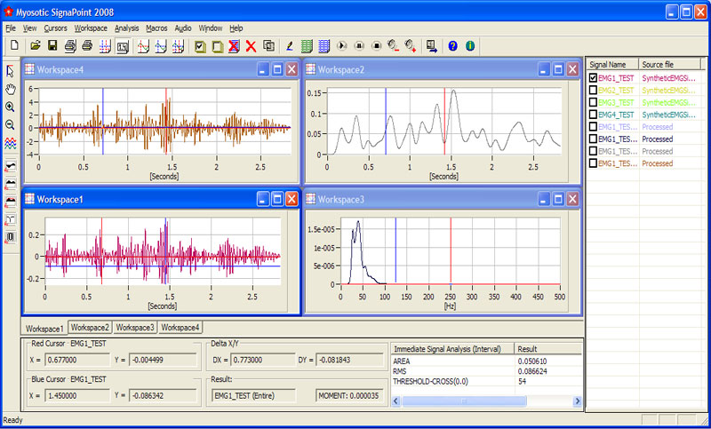Click the DX value field
This screenshot has width=711, height=429.
coord(262,360)
